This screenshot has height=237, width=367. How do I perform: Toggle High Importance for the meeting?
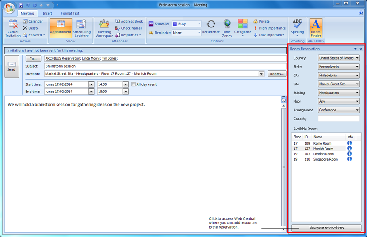pyautogui.click(x=269, y=28)
